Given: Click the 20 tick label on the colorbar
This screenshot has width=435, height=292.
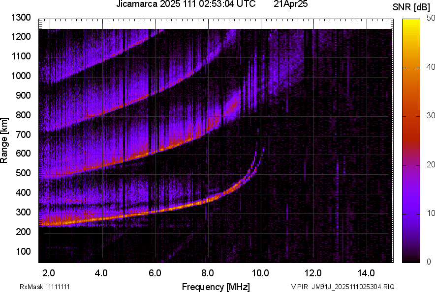Looking at the screenshot, I should click(431, 164).
